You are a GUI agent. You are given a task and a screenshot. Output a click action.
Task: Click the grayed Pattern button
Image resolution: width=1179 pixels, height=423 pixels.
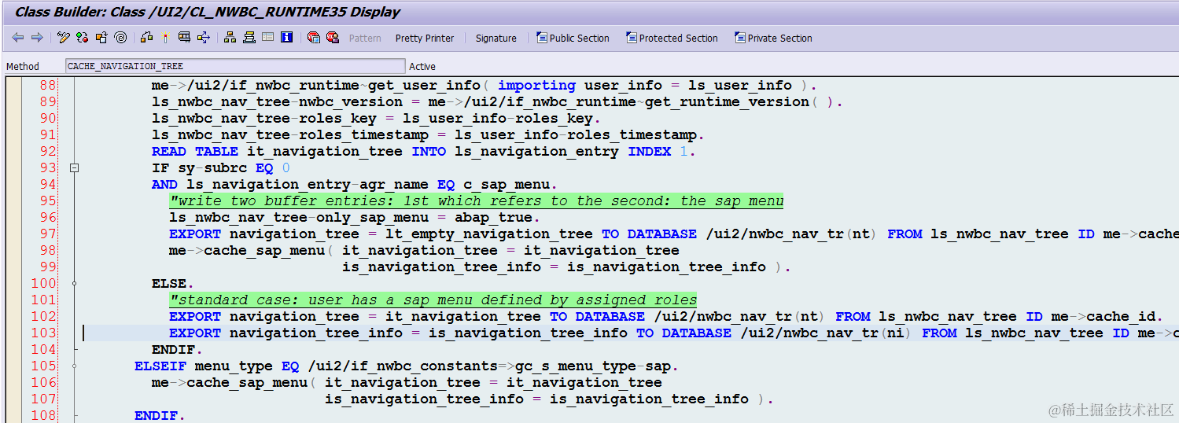tap(365, 38)
